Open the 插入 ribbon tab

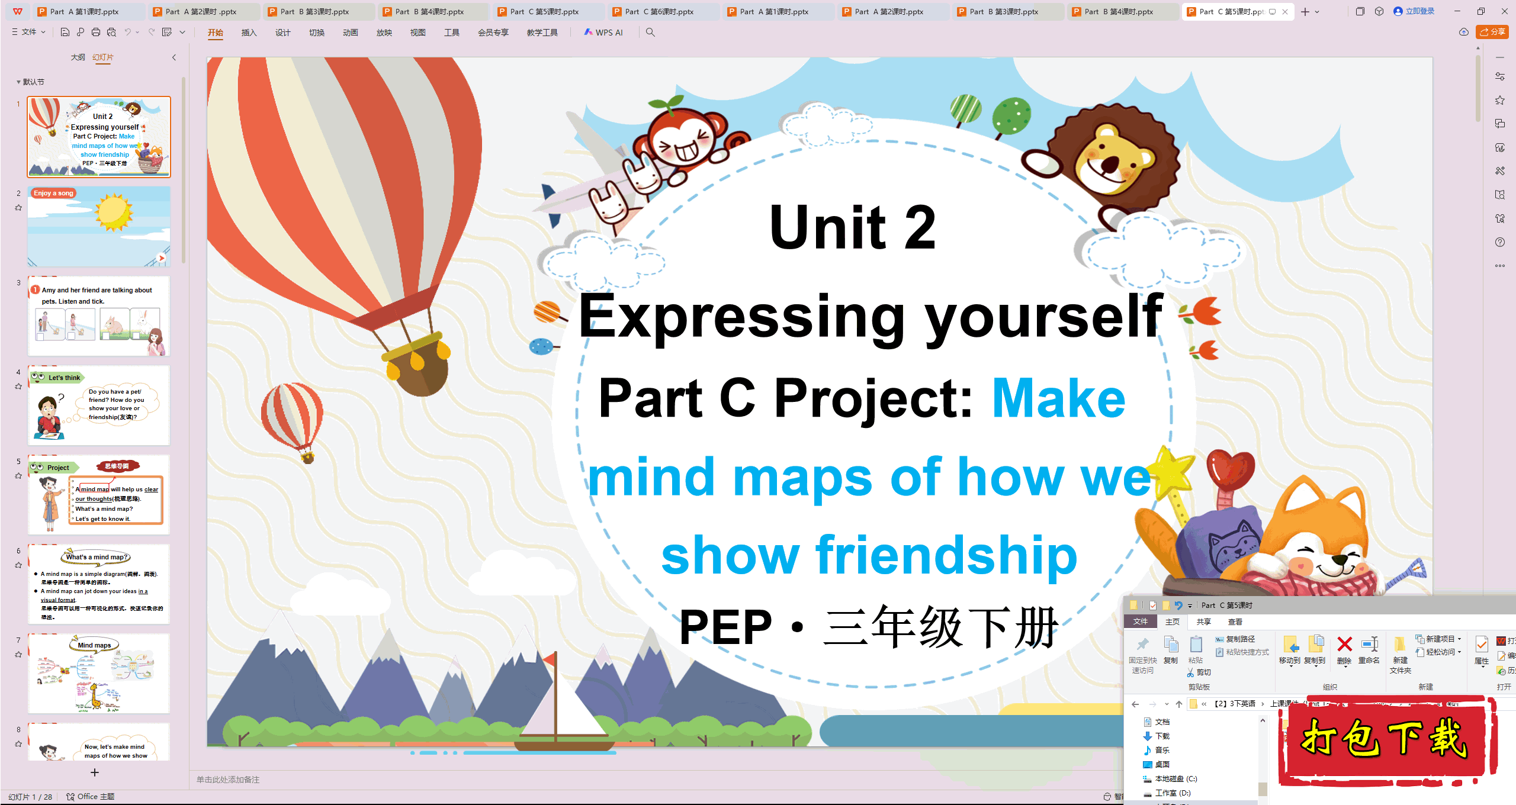[249, 33]
